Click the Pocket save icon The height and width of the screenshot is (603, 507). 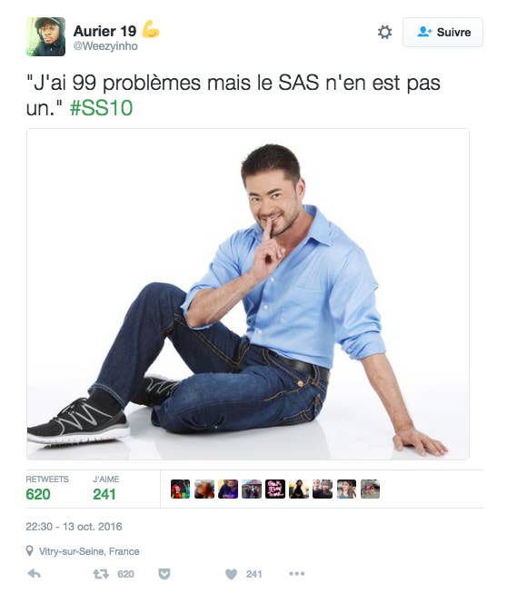(x=164, y=574)
